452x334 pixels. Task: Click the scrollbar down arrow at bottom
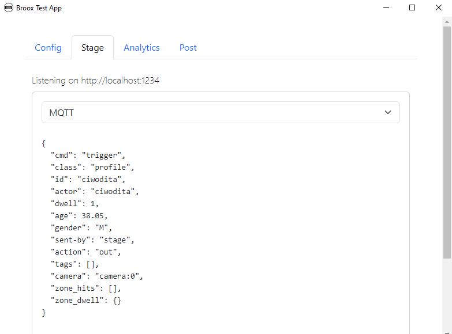[447, 332]
